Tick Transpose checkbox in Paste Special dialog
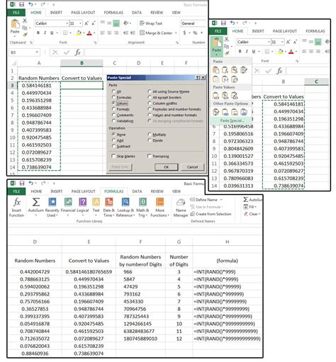The width and height of the screenshot is (336, 362). (x=149, y=156)
